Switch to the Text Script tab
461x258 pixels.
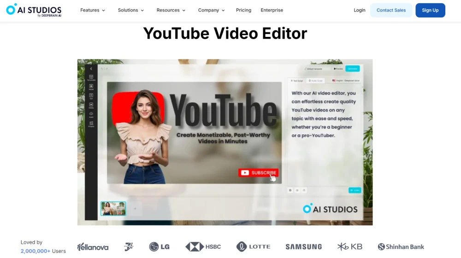point(297,81)
